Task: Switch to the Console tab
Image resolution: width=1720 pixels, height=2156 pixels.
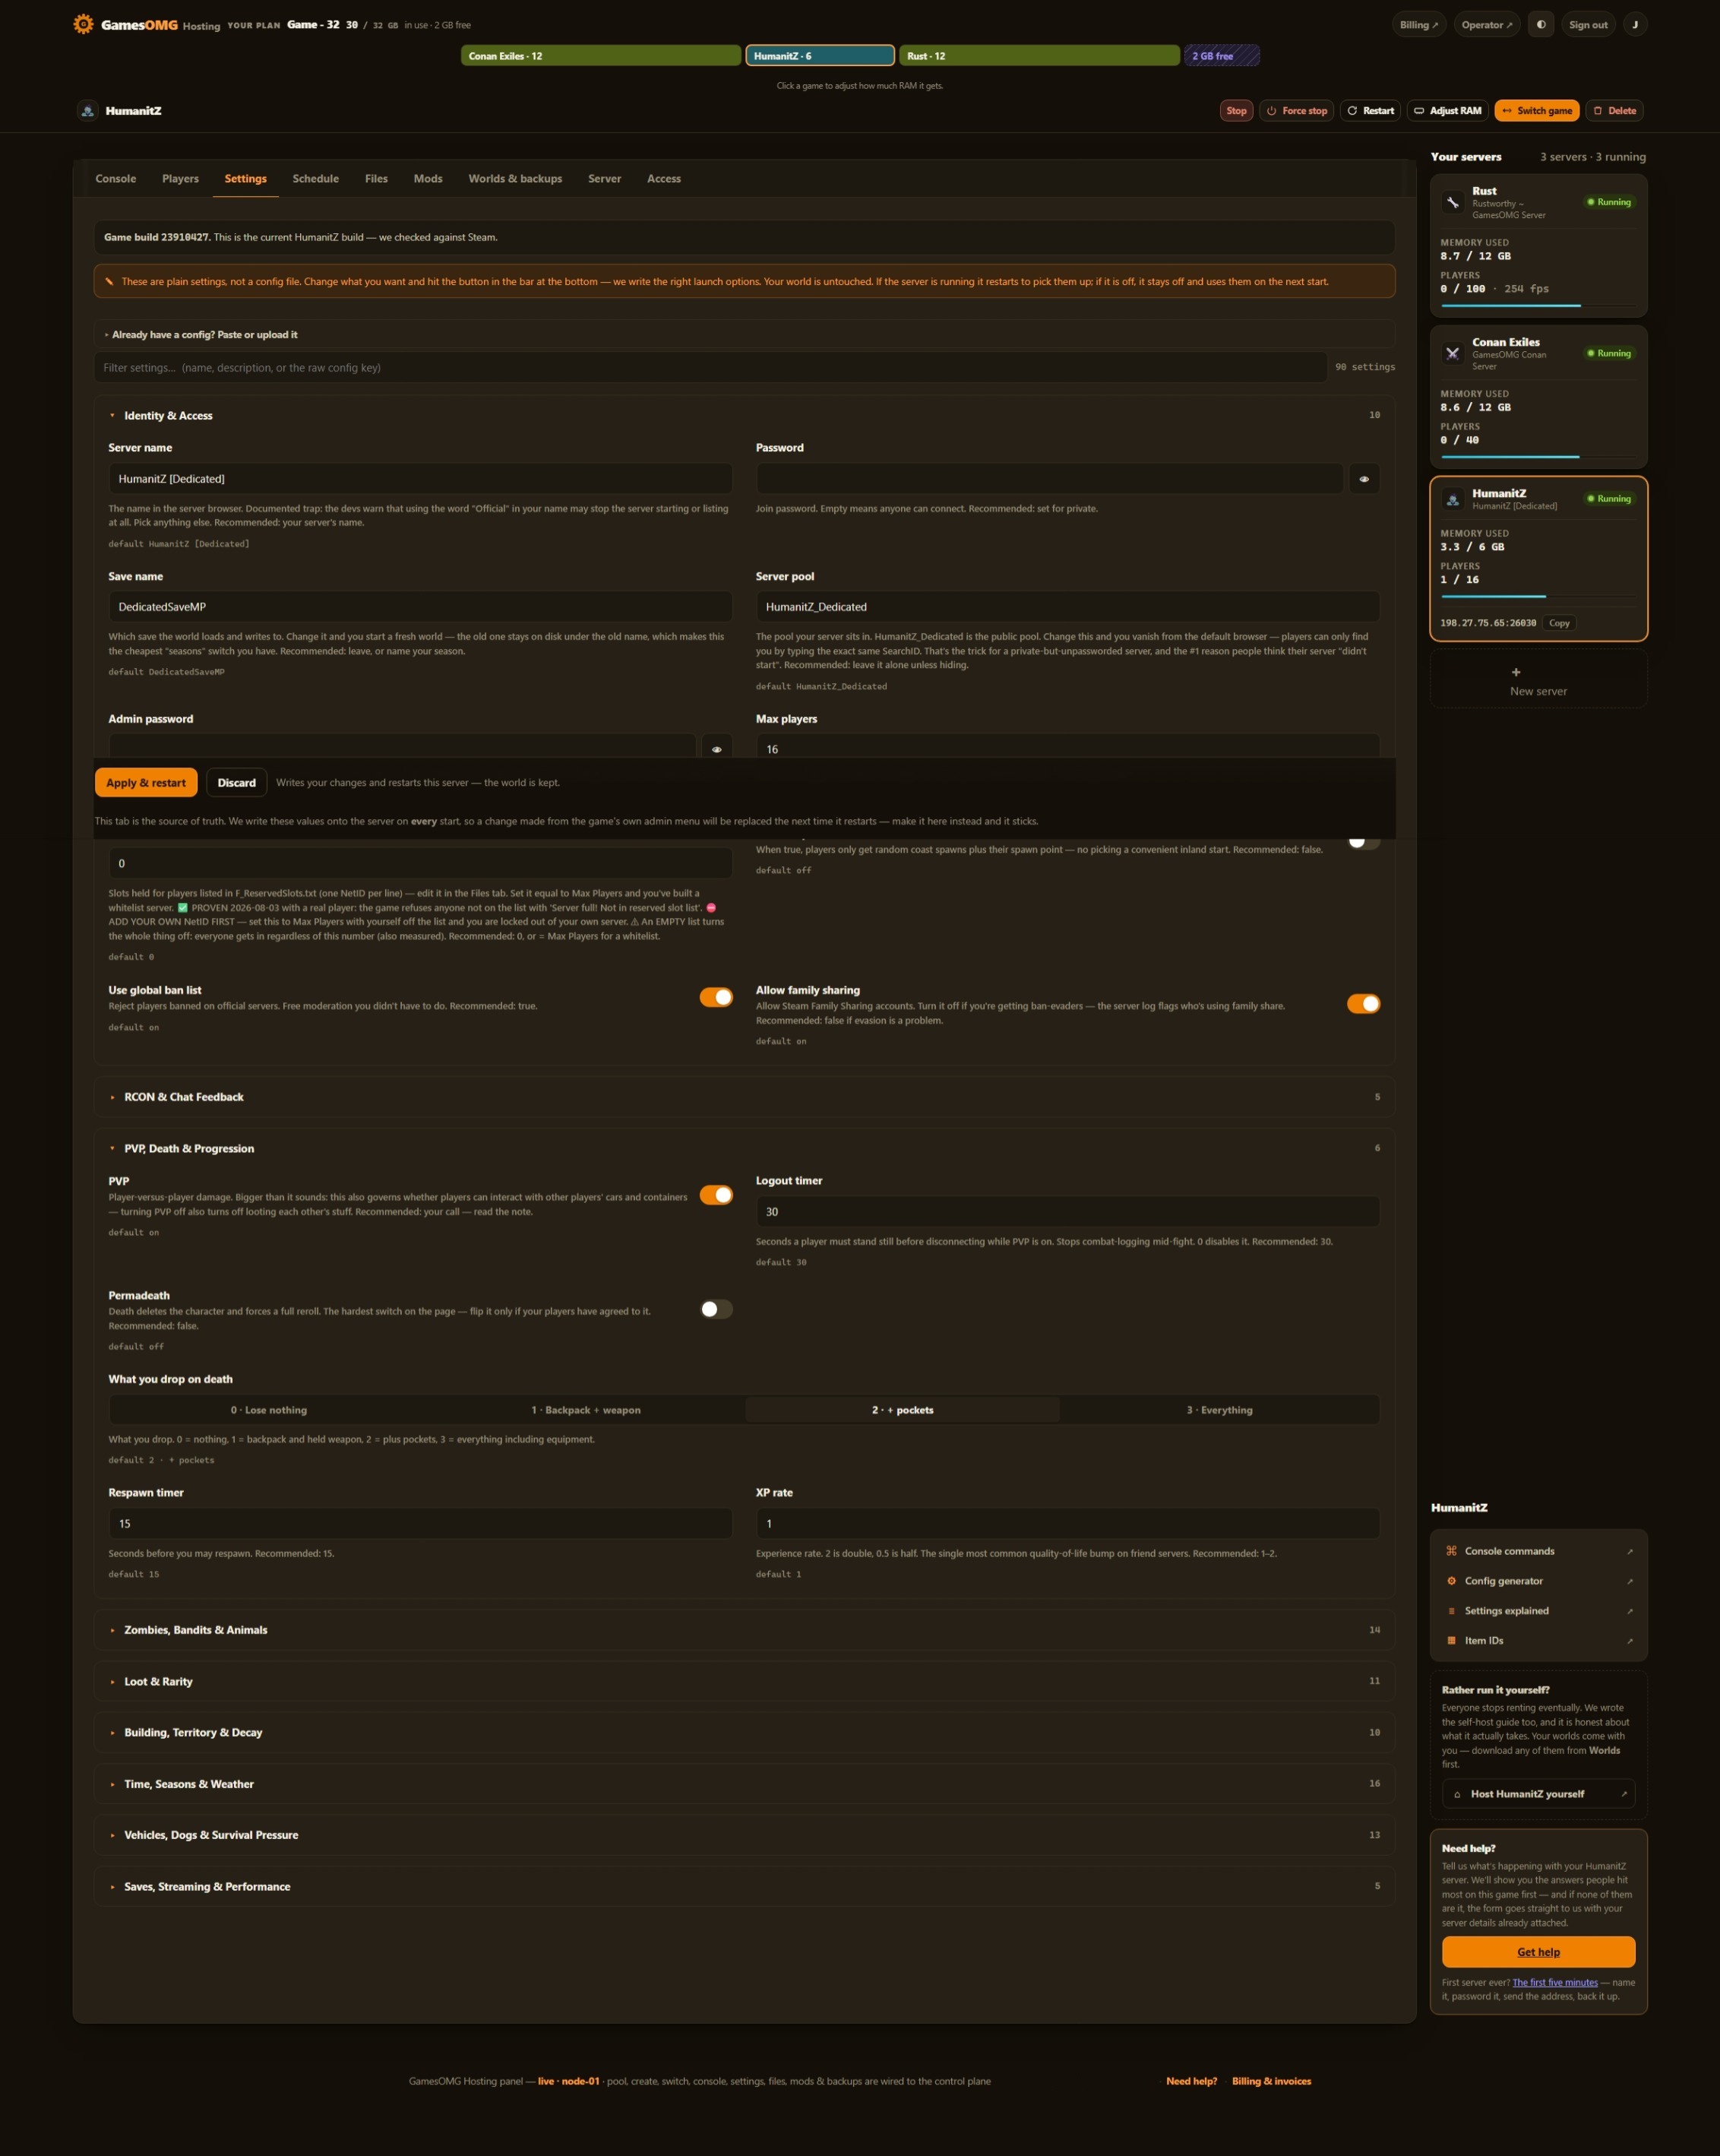Action: (x=116, y=179)
